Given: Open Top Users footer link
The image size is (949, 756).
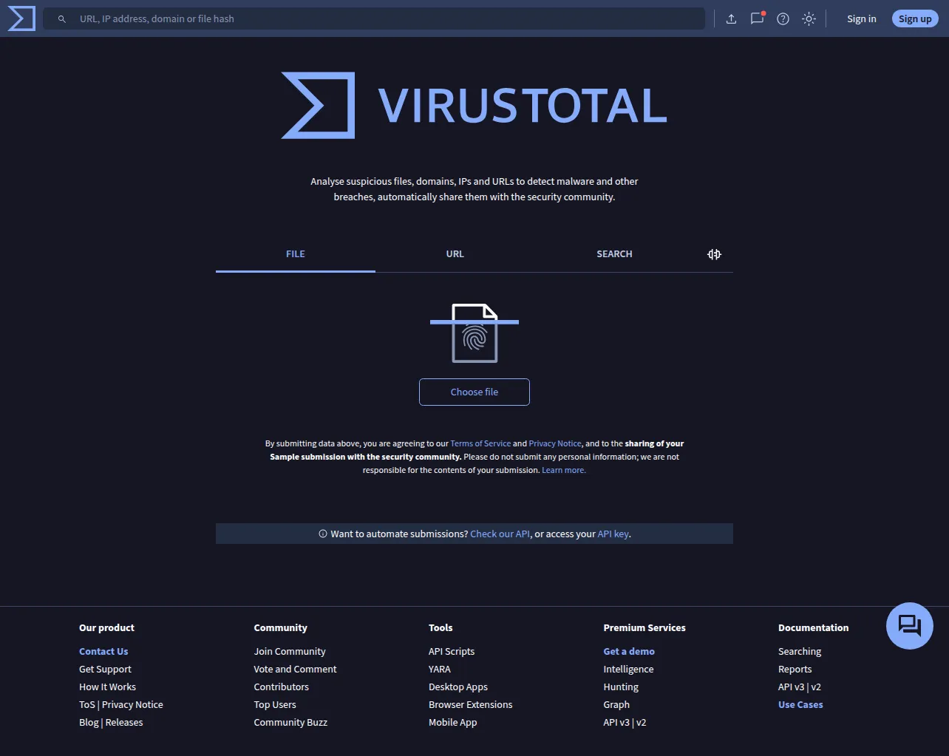Looking at the screenshot, I should coord(275,705).
